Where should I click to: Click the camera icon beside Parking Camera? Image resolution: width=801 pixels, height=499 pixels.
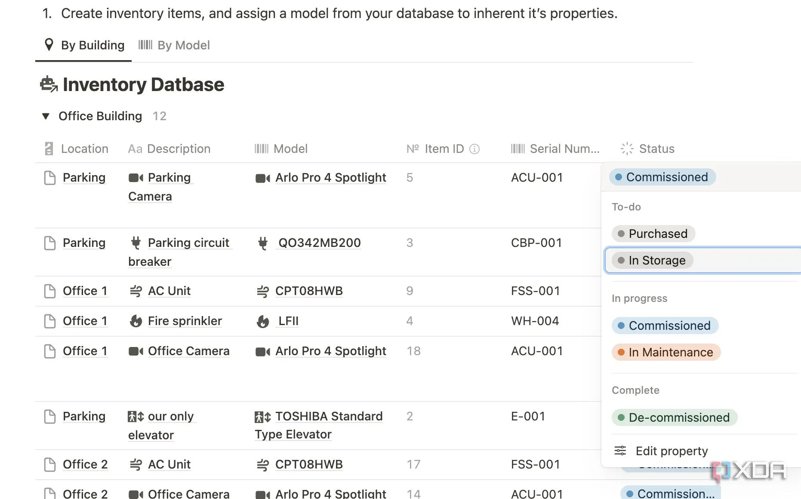click(x=136, y=178)
